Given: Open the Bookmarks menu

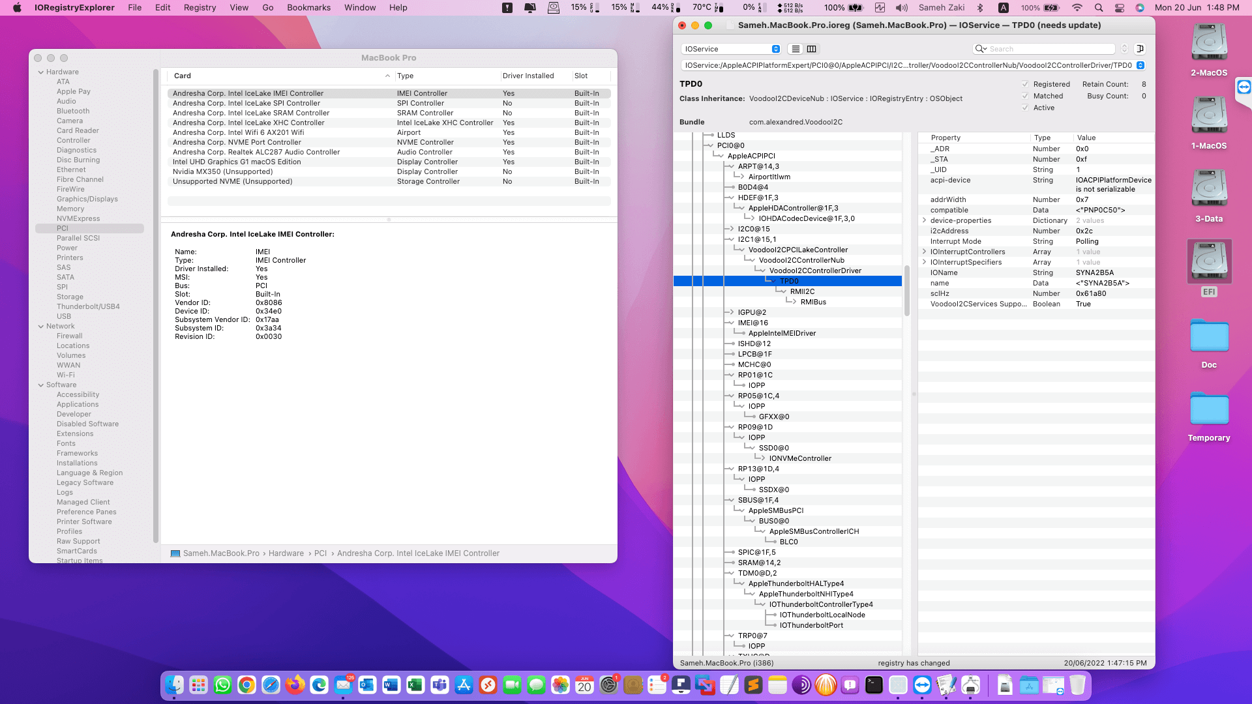Looking at the screenshot, I should click(x=308, y=8).
